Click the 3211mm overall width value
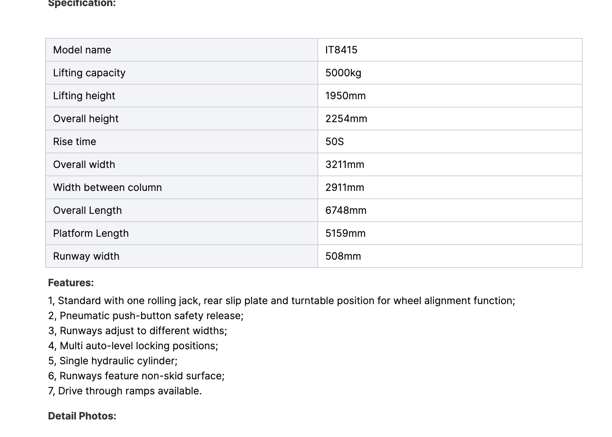Image resolution: width=612 pixels, height=437 pixels. point(345,164)
